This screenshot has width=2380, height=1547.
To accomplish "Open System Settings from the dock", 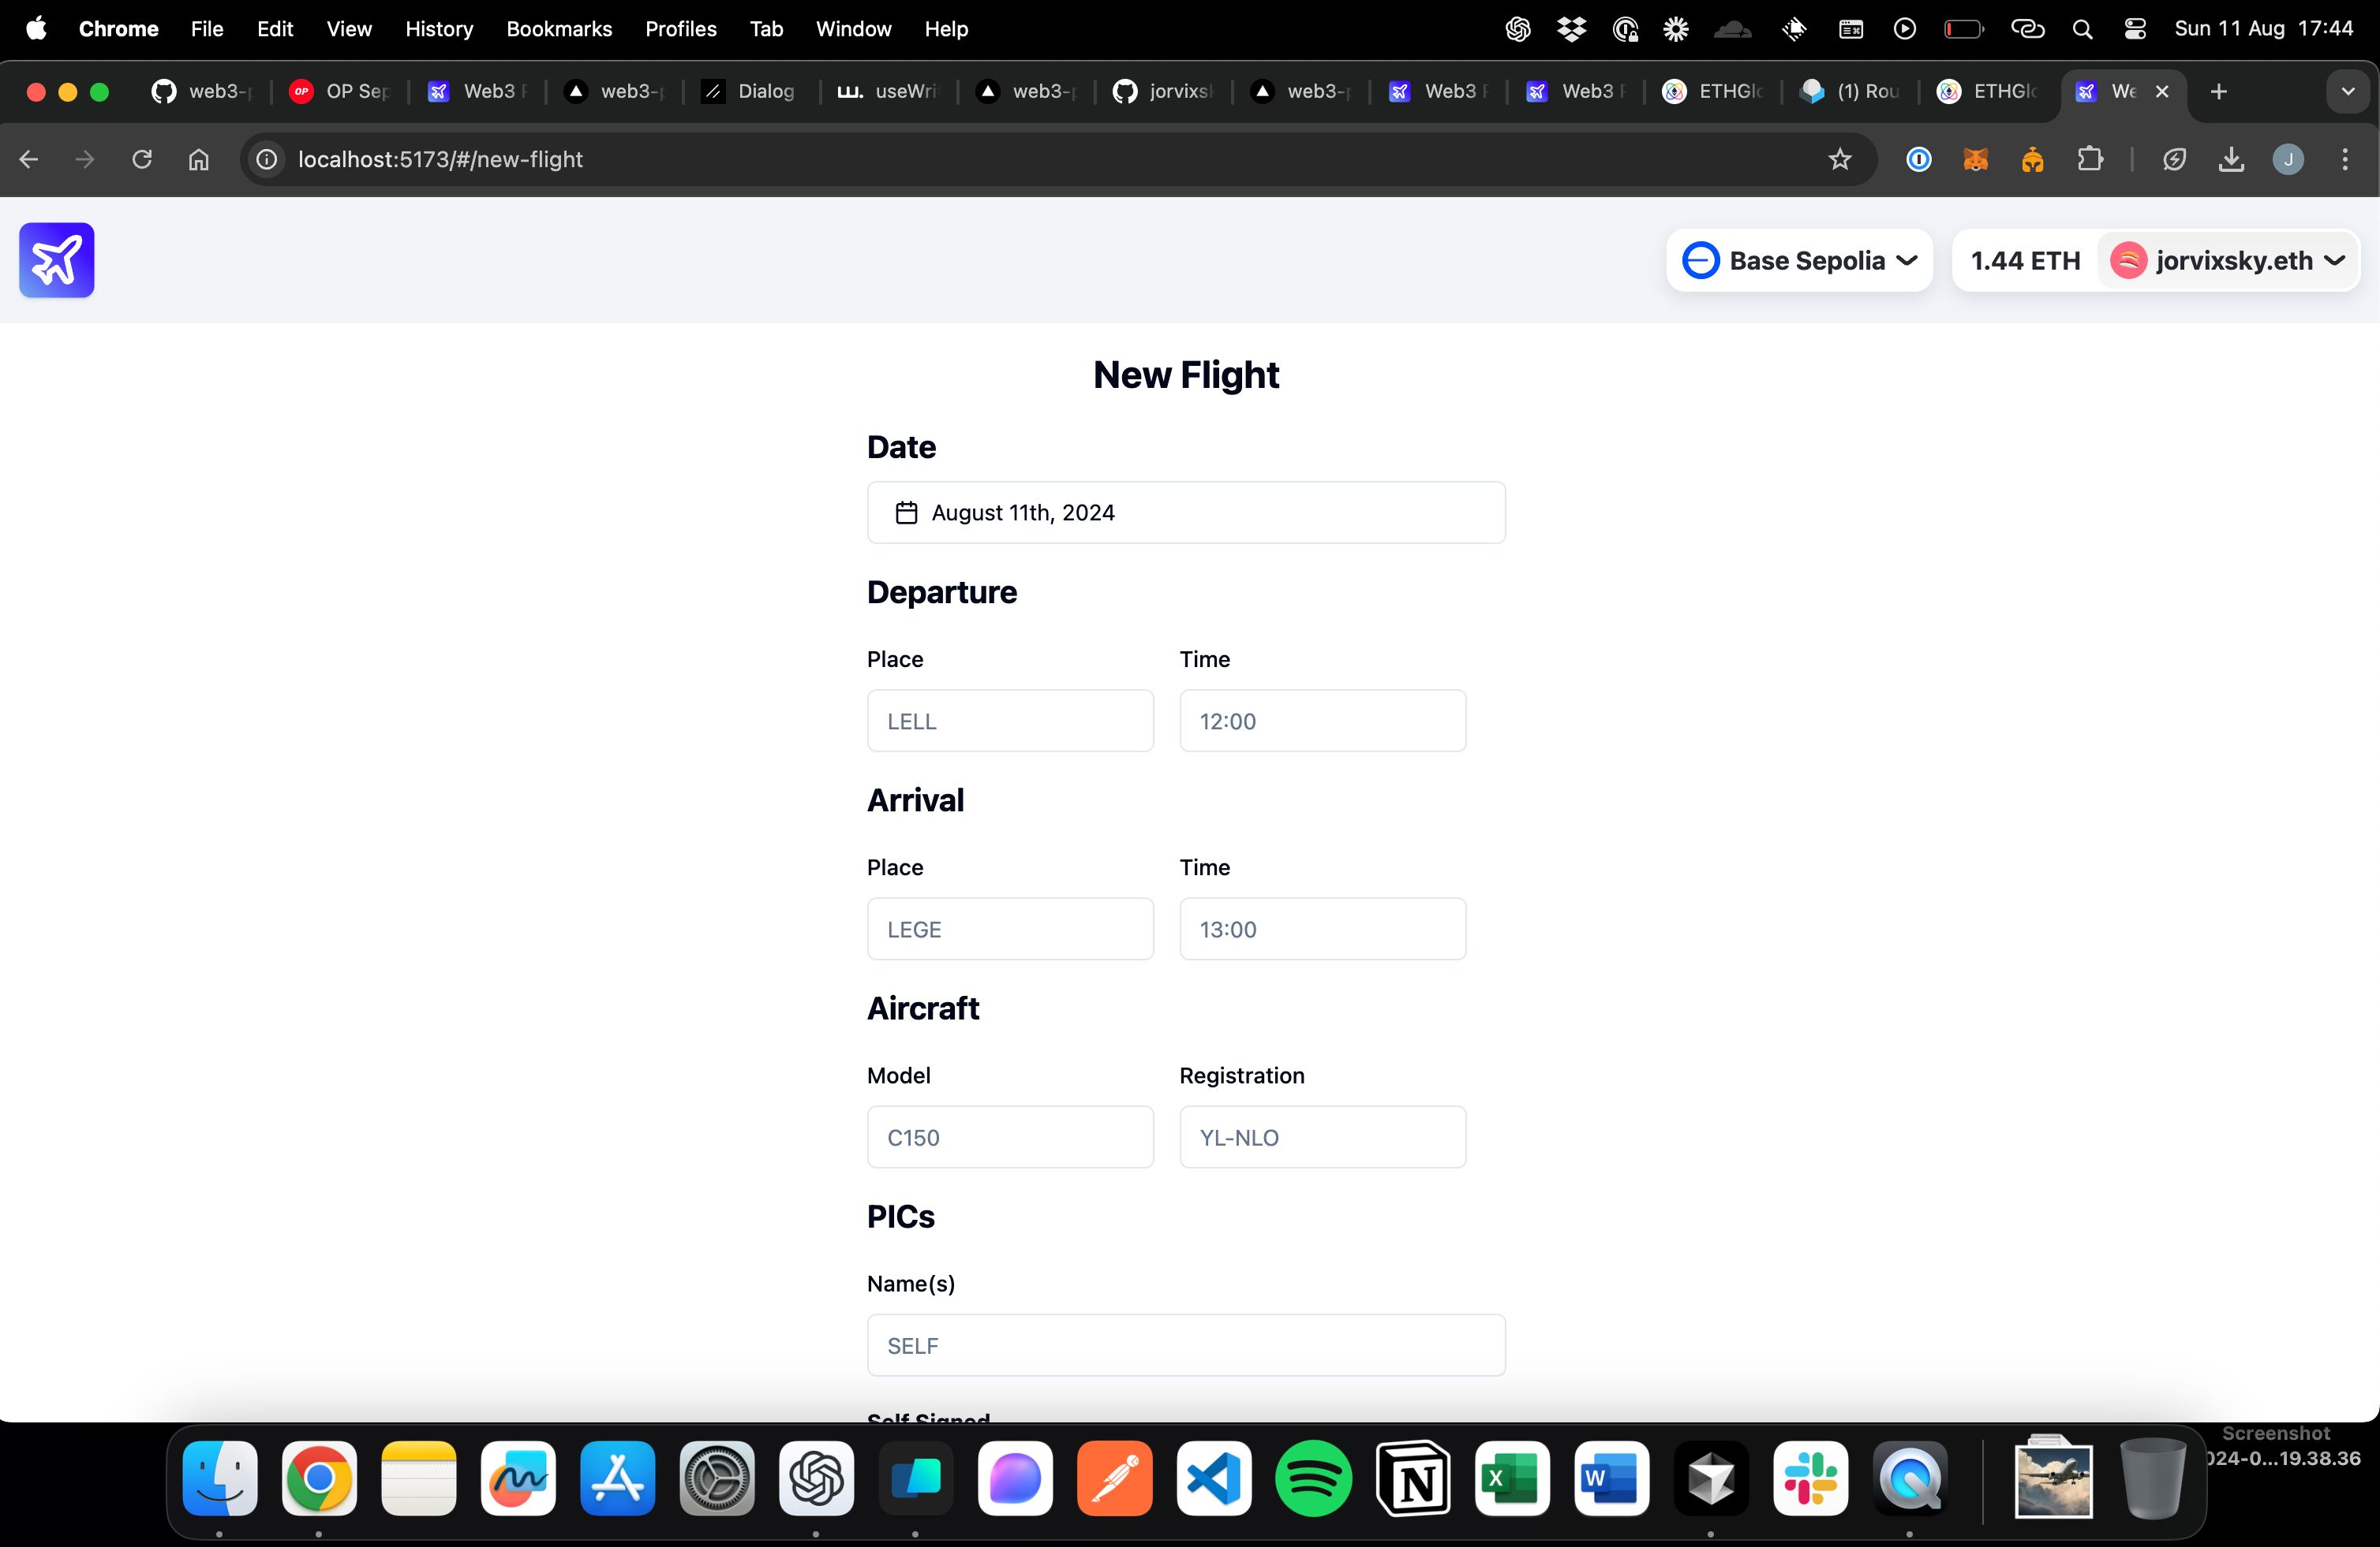I will tap(717, 1478).
